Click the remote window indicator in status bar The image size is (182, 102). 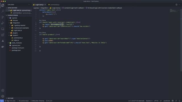pos(2,101)
